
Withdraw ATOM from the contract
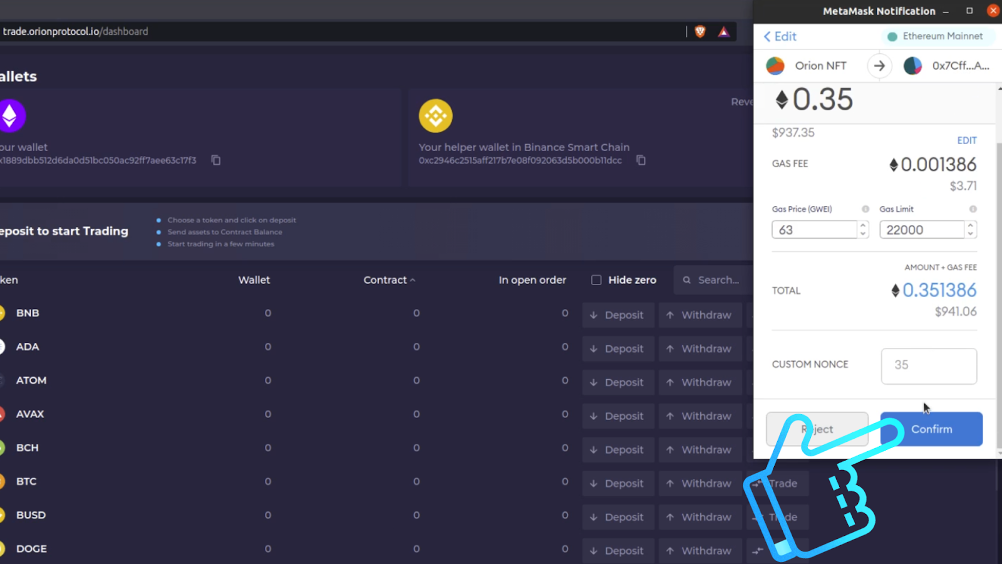point(700,382)
